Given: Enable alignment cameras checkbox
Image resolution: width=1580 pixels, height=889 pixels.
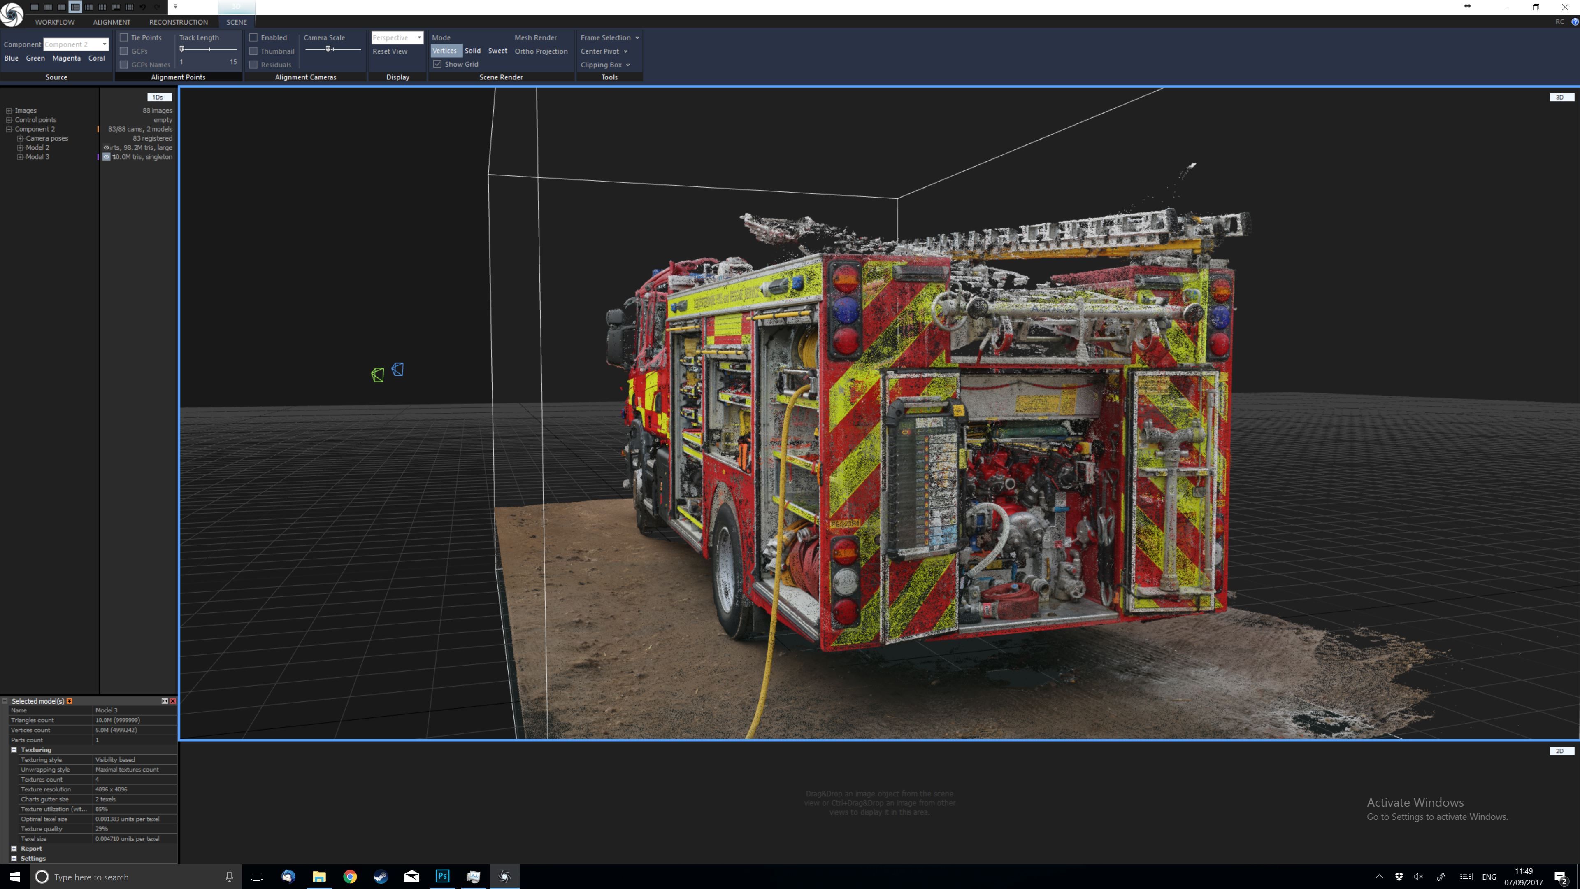Looking at the screenshot, I should pos(253,37).
